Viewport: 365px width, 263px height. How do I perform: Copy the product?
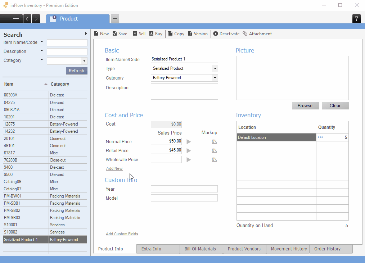(176, 34)
